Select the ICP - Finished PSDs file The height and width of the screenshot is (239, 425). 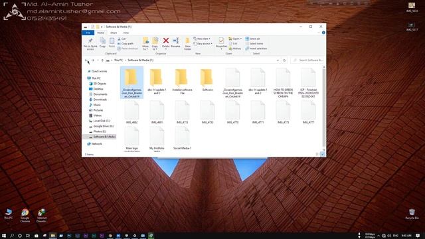point(308,83)
